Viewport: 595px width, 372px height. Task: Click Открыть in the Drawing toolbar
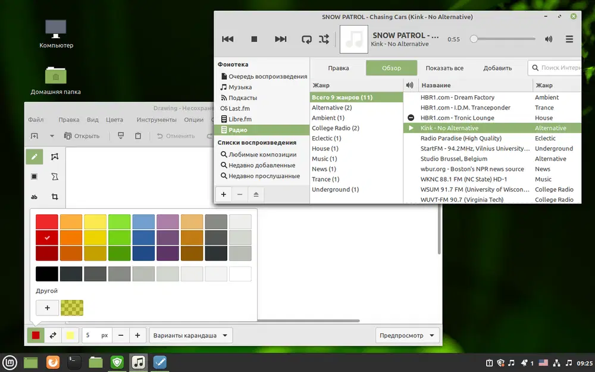tap(82, 136)
